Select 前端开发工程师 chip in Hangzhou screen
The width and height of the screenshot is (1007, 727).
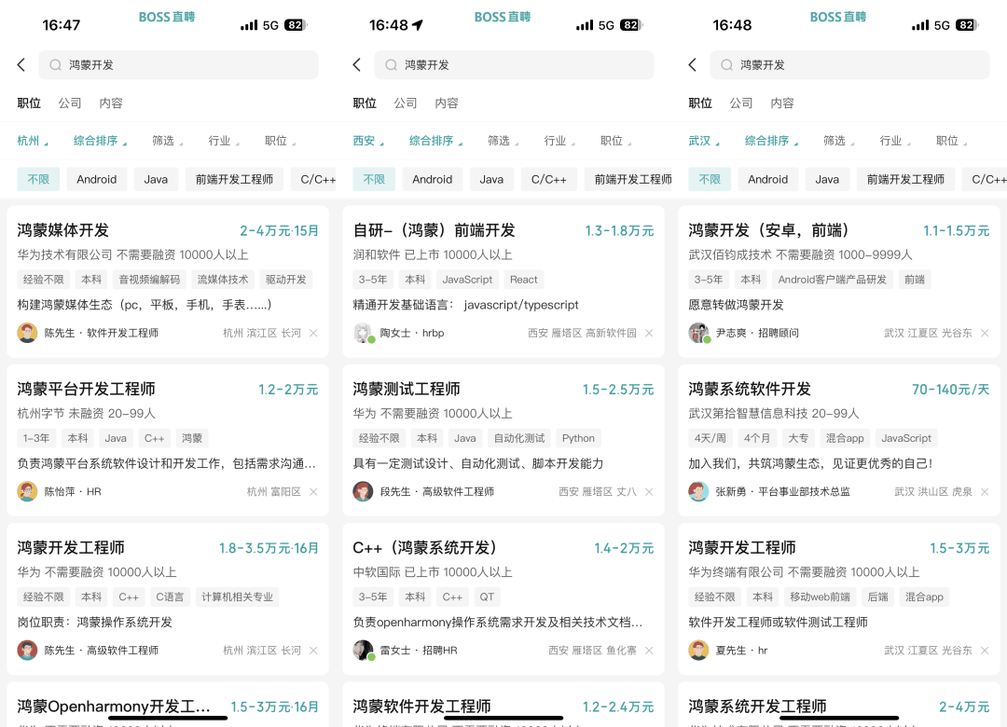click(234, 179)
